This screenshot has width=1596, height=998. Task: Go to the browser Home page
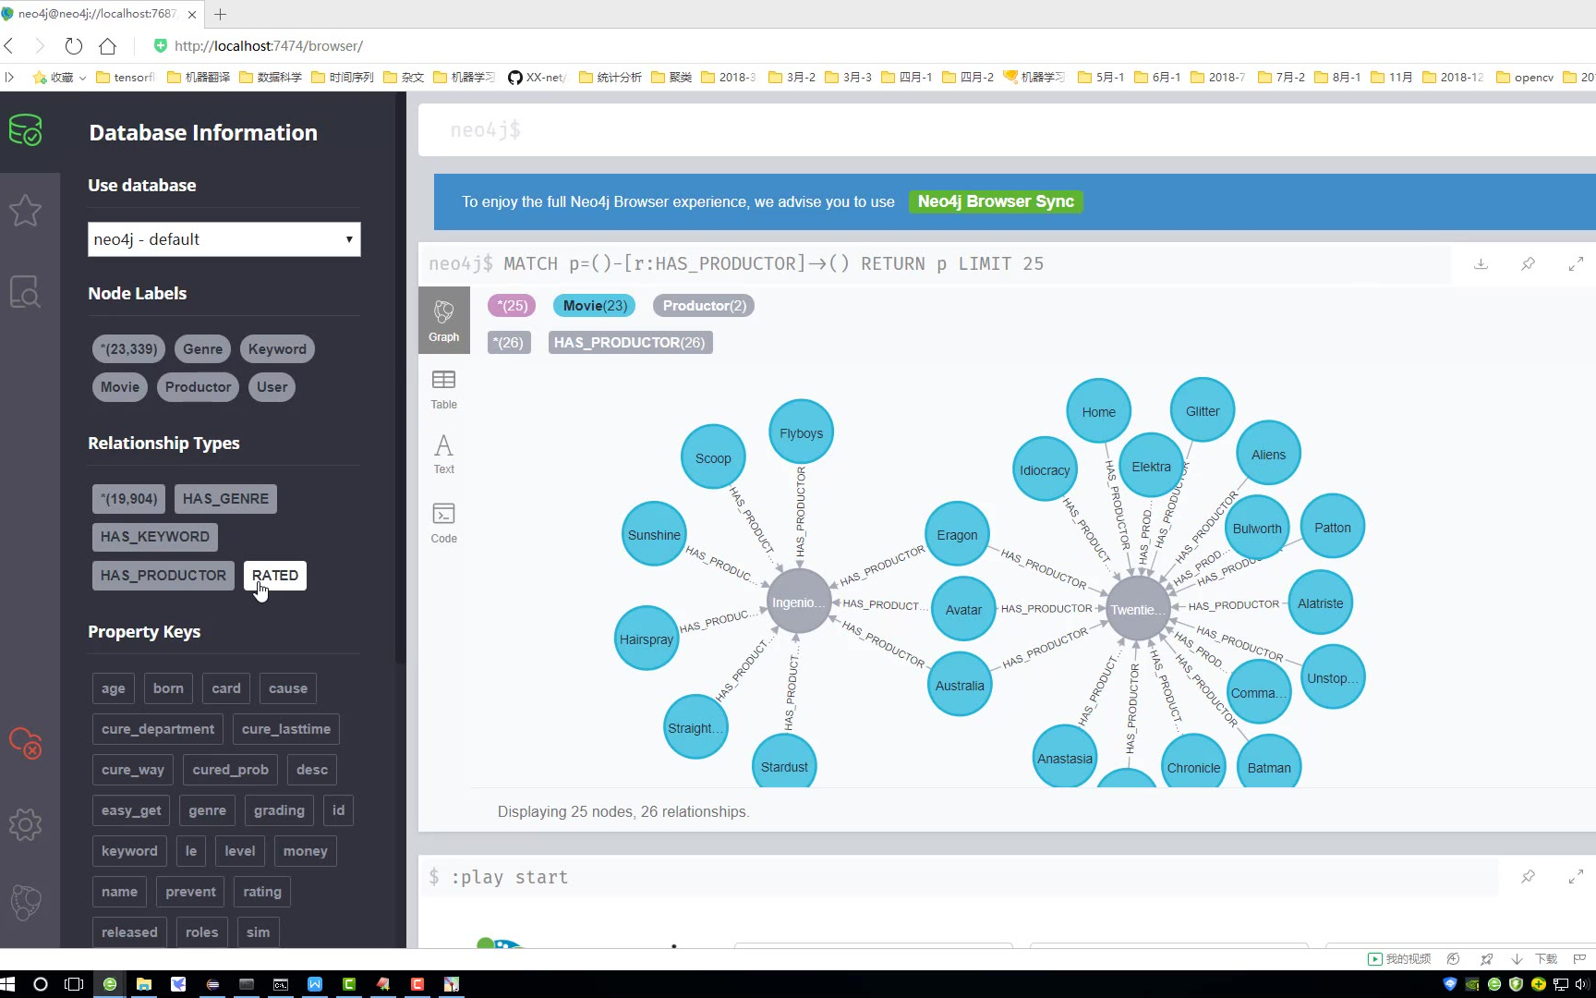(x=108, y=45)
